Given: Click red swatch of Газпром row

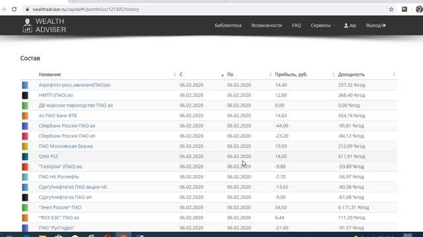Looking at the screenshot, I should [x=25, y=167].
